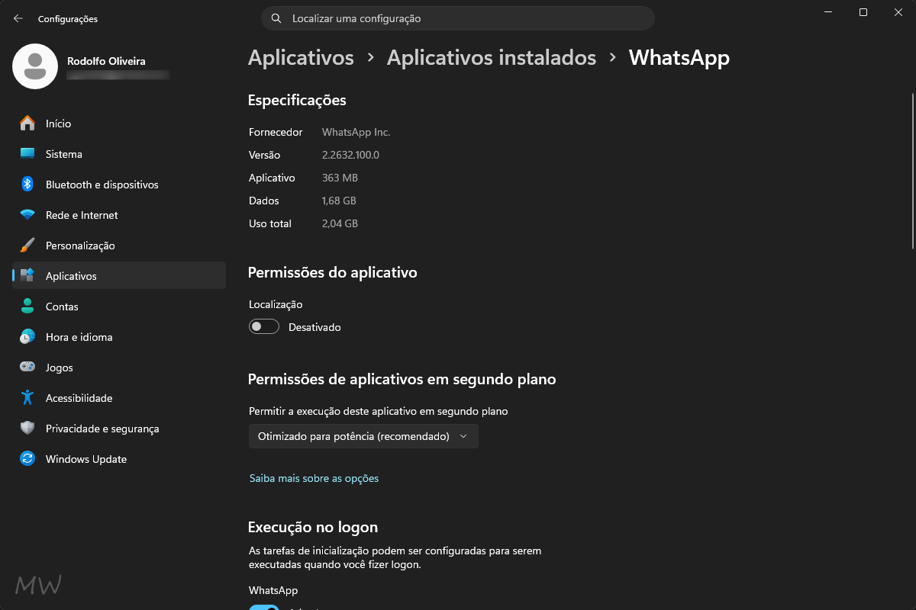The height and width of the screenshot is (610, 916).
Task: Minimize the Configurações window
Action: click(828, 12)
